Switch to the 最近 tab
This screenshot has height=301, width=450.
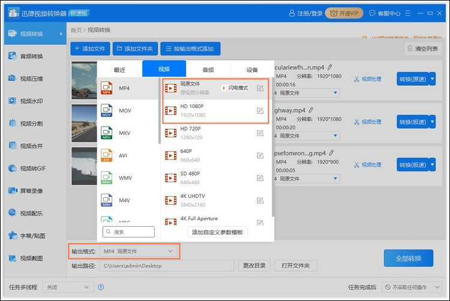click(x=119, y=70)
